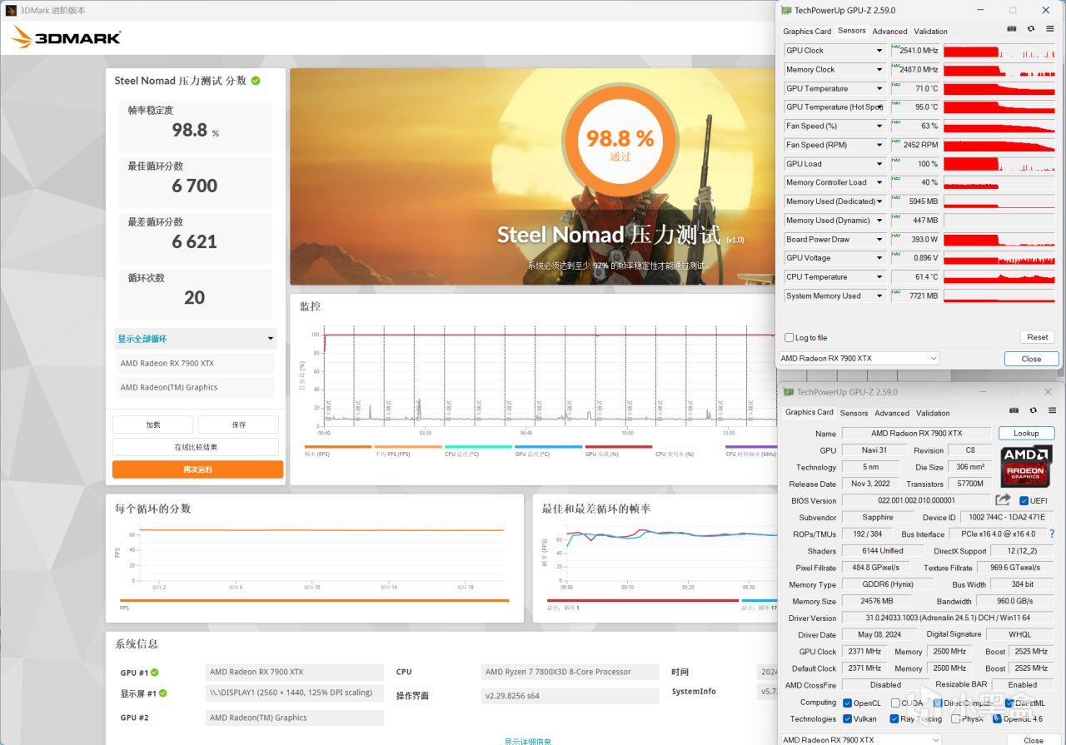Viewport: 1066px width, 745px height.
Task: Click the orange 帧率 (FPS) legend color bar
Action: click(338, 447)
